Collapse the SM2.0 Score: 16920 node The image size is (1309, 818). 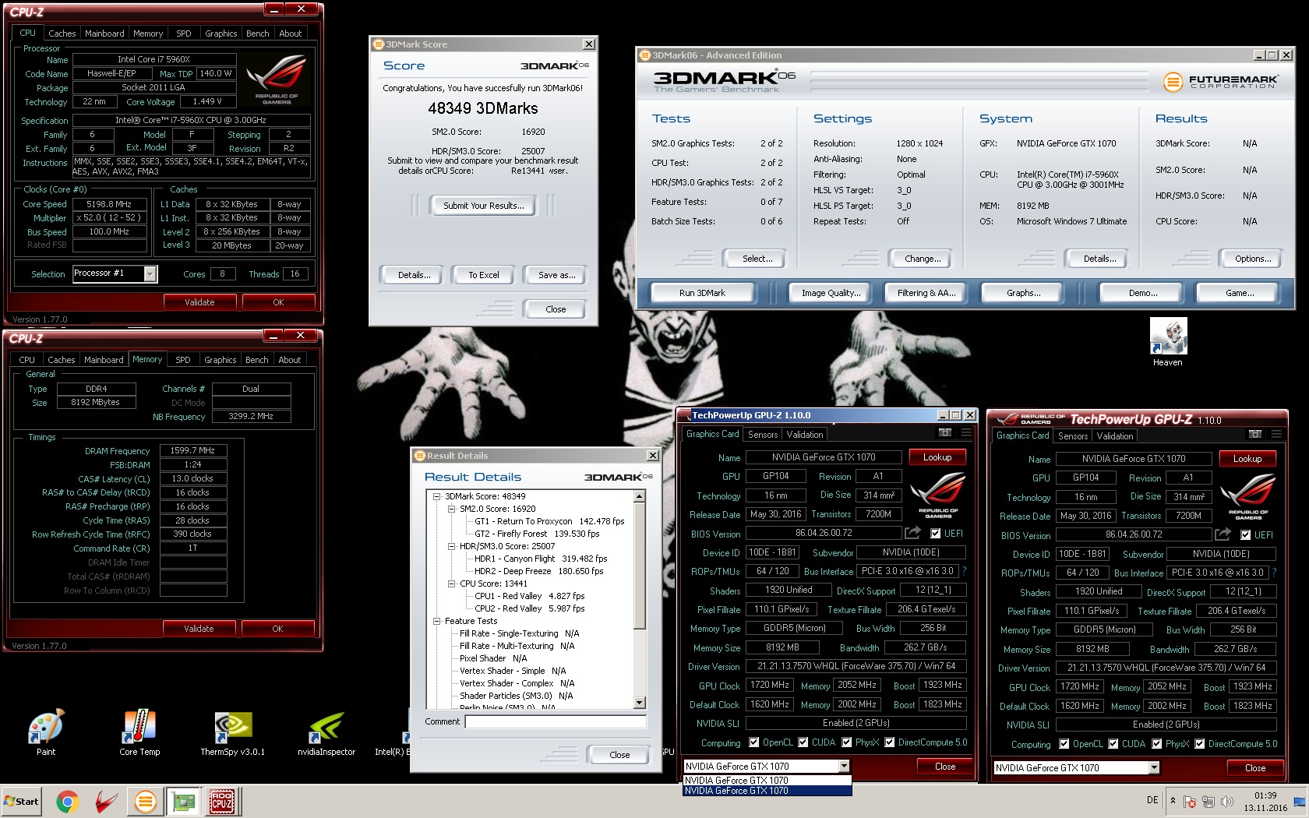452,509
